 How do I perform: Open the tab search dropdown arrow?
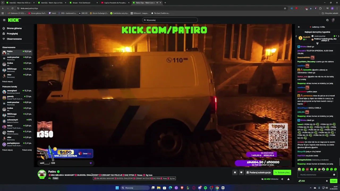coord(2,3)
